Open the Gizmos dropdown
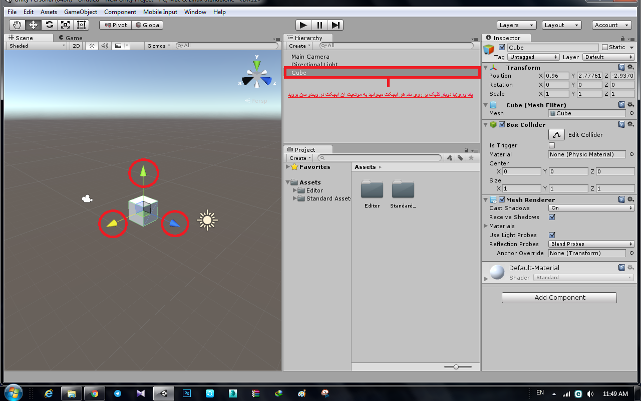The width and height of the screenshot is (641, 401). [158, 46]
